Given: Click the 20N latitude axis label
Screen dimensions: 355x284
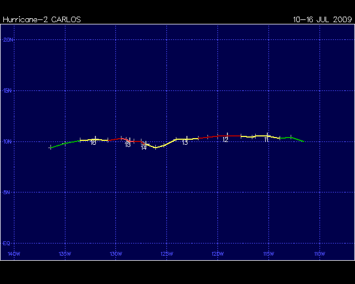Looking at the screenshot, I should pos(8,40).
